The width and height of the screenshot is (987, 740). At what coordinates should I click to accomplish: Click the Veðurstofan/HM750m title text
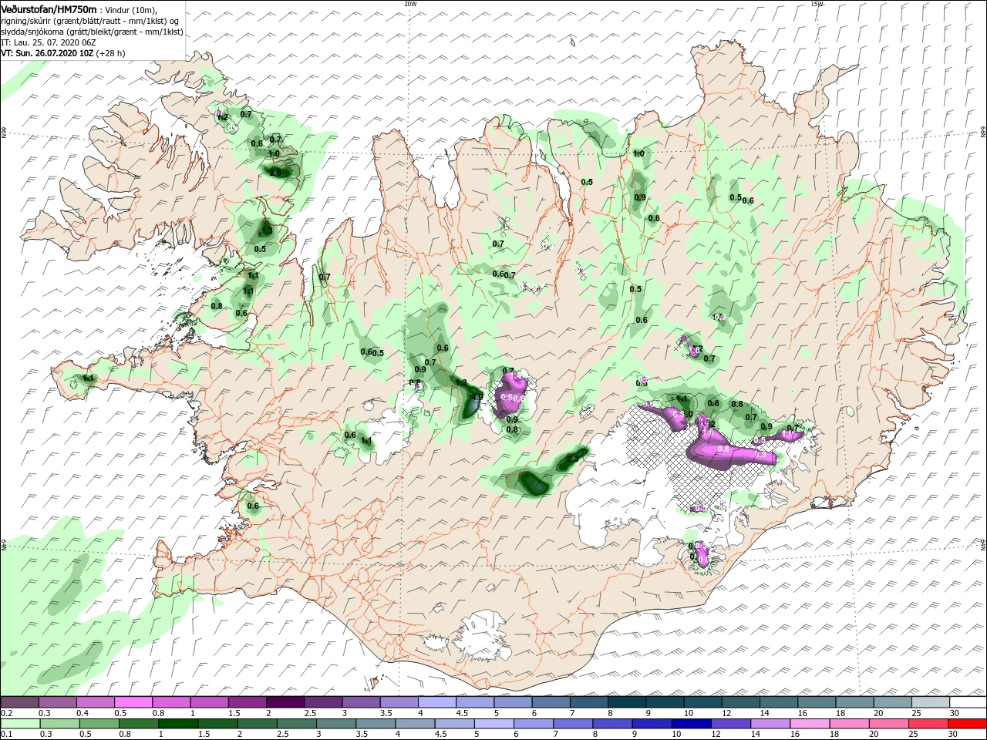click(x=49, y=8)
